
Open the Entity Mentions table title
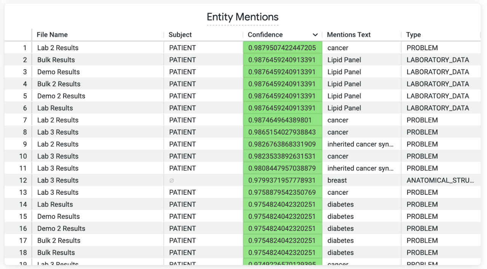(x=242, y=17)
